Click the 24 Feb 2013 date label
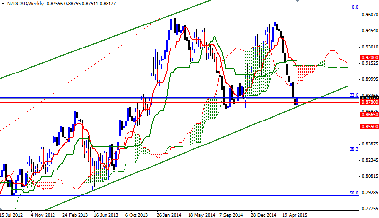 click(75, 215)
